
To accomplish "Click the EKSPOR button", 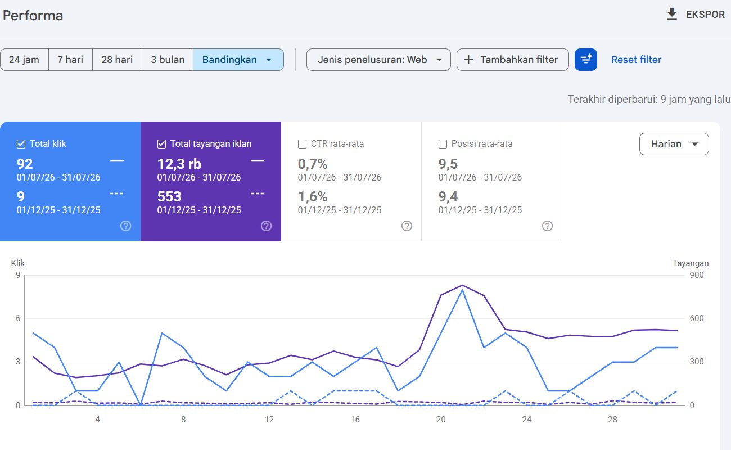I will [x=696, y=15].
